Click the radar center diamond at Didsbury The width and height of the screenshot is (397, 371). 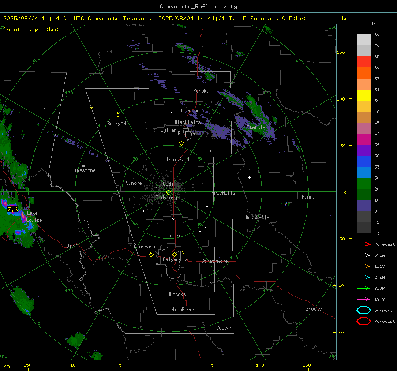coord(169,192)
